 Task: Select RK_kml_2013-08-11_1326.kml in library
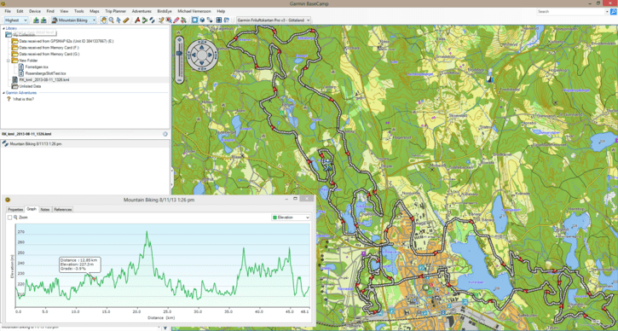click(x=44, y=79)
